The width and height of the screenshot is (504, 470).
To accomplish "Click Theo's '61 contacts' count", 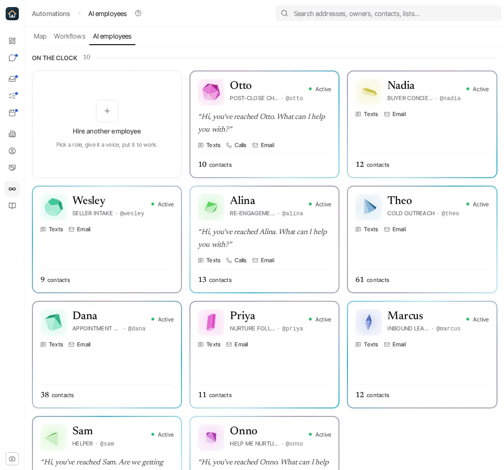I will [372, 280].
